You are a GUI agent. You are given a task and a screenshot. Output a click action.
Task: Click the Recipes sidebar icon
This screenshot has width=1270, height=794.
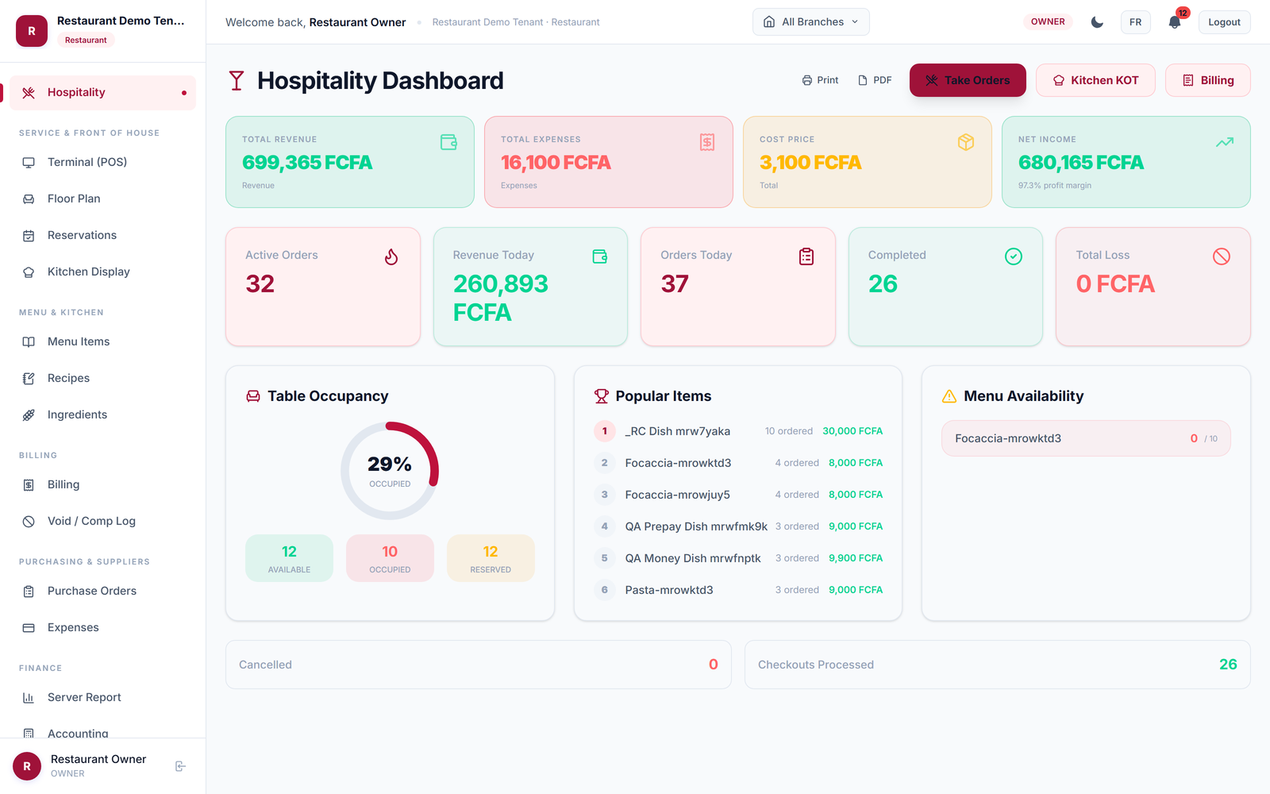click(x=29, y=378)
